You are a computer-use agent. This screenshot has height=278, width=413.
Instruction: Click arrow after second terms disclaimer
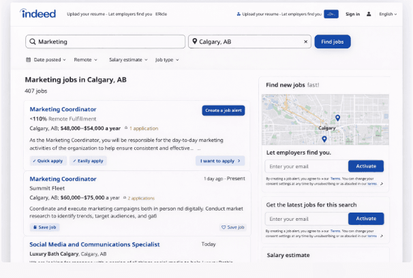coord(382,236)
